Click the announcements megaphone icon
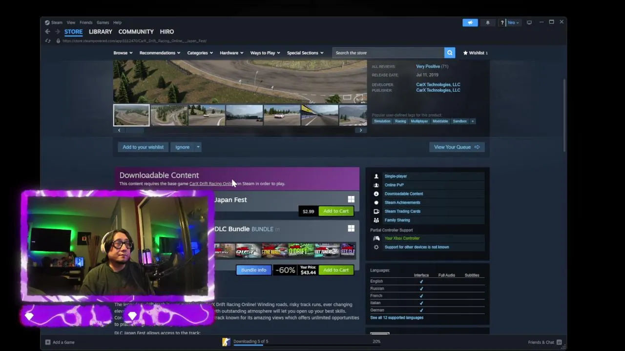625x351 pixels. [470, 22]
